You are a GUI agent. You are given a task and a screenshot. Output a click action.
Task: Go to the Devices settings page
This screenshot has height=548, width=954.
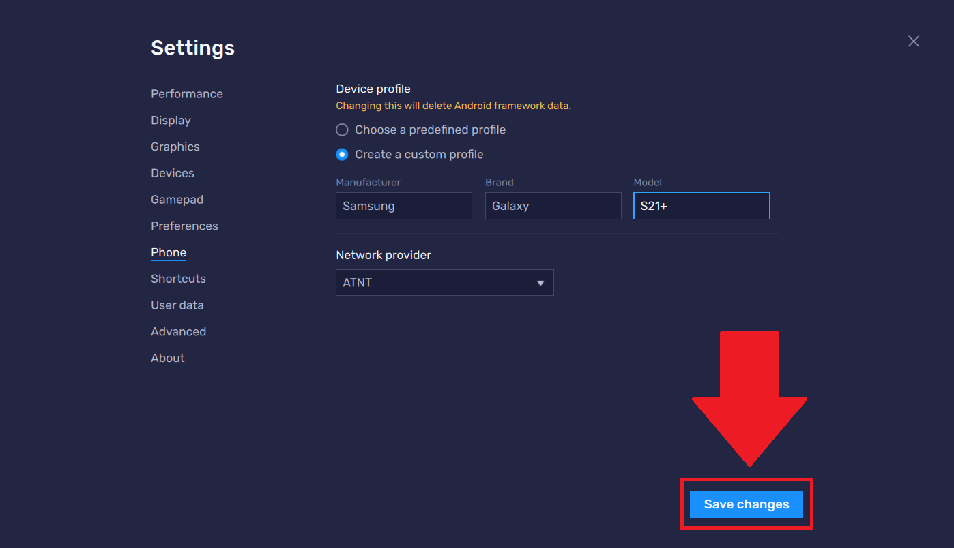click(172, 172)
